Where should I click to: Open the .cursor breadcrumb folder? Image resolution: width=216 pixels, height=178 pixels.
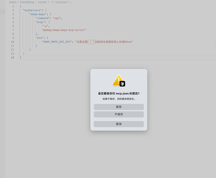42,2
